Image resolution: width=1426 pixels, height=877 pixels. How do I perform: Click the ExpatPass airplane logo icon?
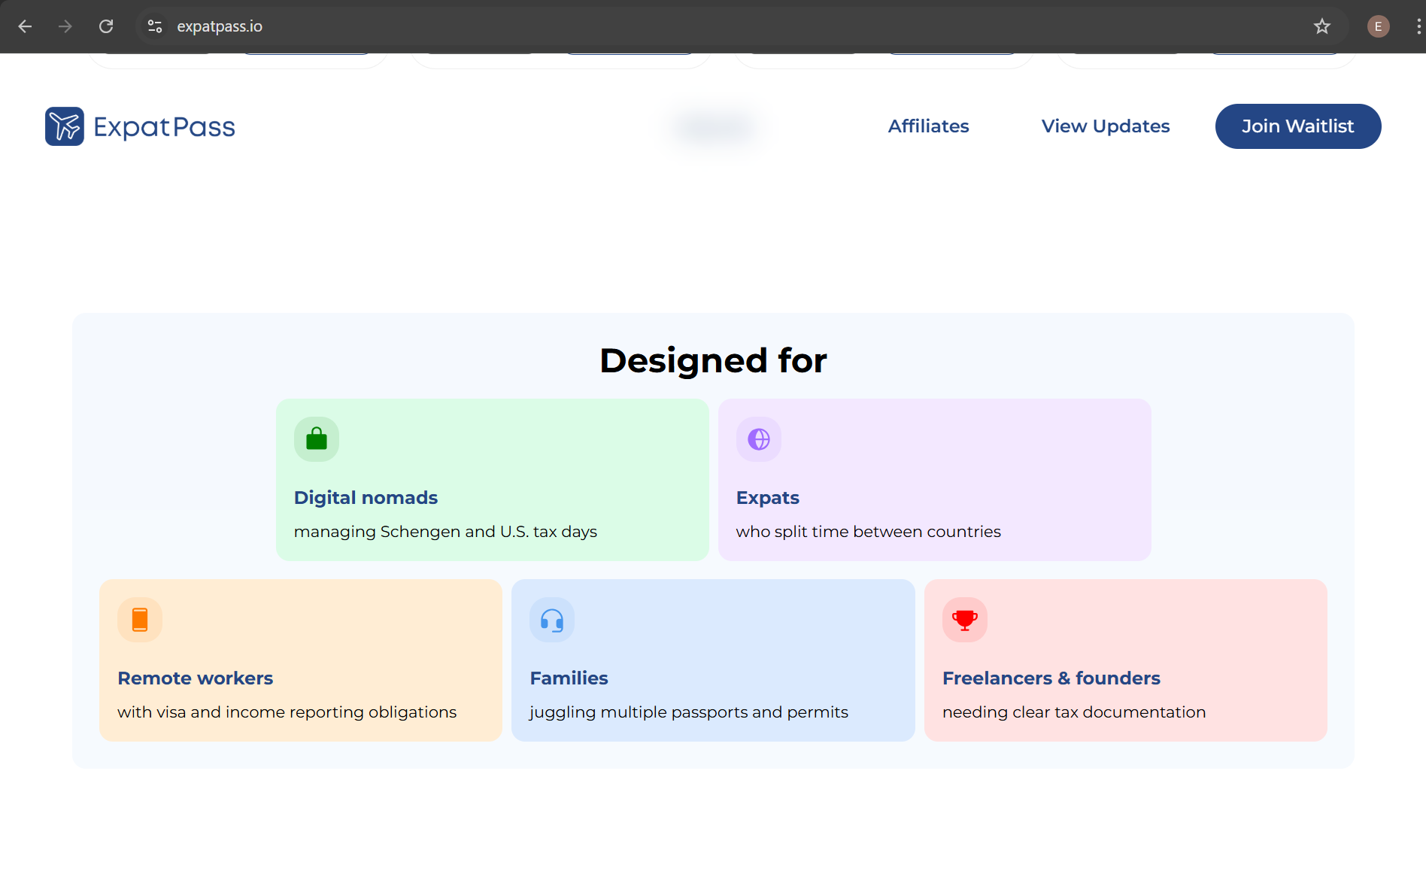[x=65, y=126]
